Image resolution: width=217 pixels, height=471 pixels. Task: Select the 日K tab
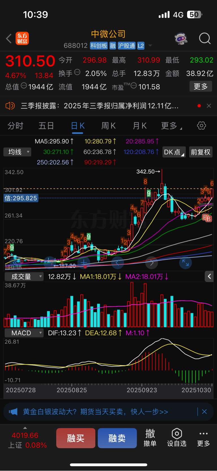(x=77, y=126)
